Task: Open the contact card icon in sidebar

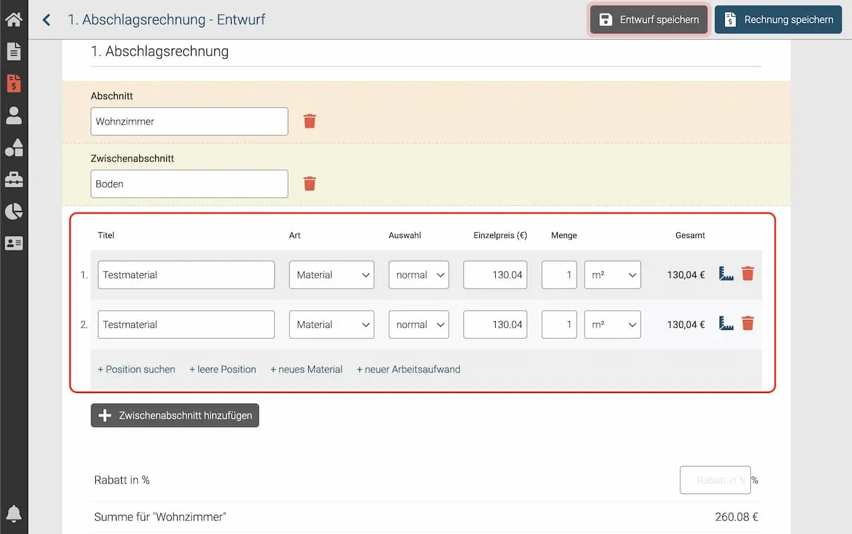Action: point(13,243)
